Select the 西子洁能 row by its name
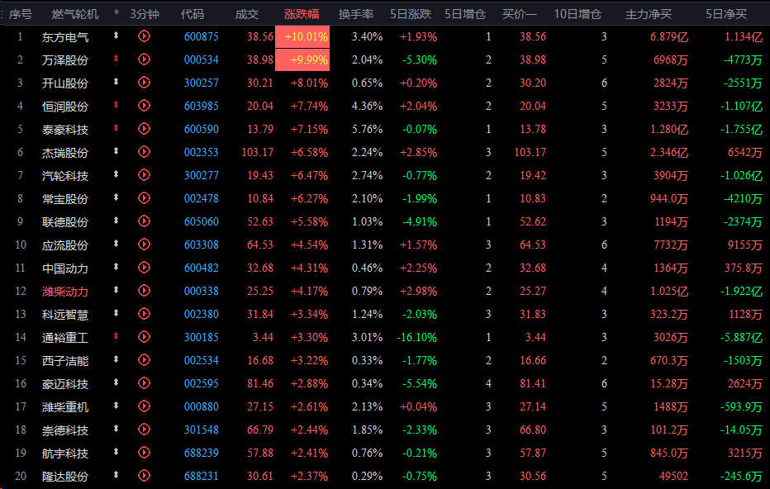The image size is (770, 489). (65, 361)
